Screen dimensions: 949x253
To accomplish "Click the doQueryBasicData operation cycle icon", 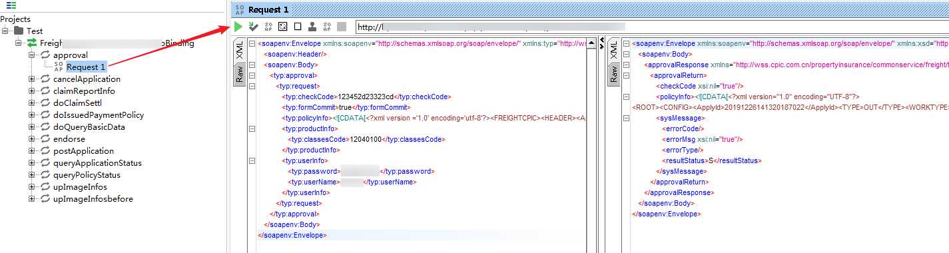I will pos(46,127).
